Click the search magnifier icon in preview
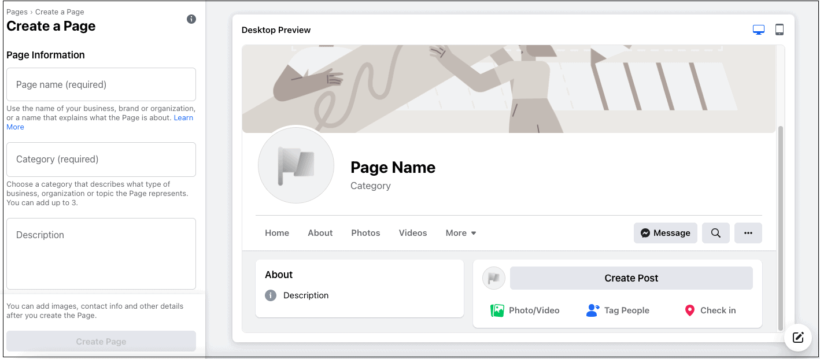 tap(716, 233)
